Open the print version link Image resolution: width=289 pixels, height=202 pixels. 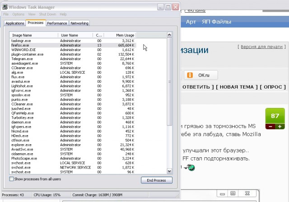click(261, 47)
